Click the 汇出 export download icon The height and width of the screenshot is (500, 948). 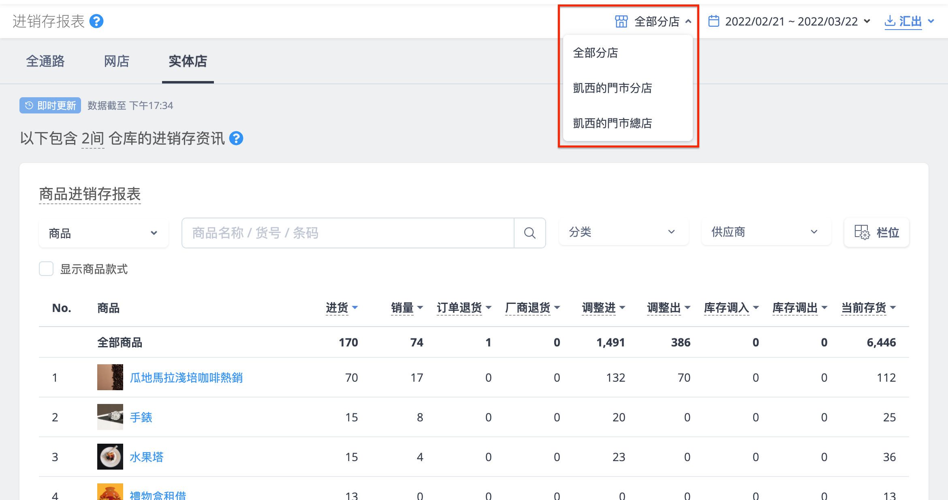[x=890, y=21]
